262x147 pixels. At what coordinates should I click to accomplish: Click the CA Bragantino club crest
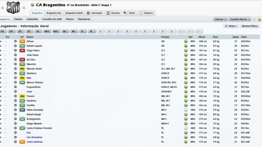pyautogui.click(x=13, y=8)
